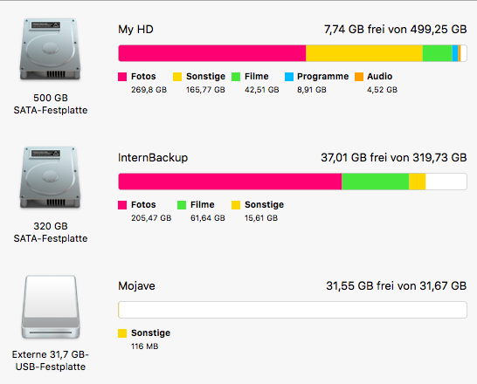Click the yellow Sonstige swatch under Mojave

click(122, 333)
